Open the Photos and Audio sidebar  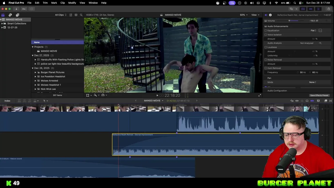10,15
